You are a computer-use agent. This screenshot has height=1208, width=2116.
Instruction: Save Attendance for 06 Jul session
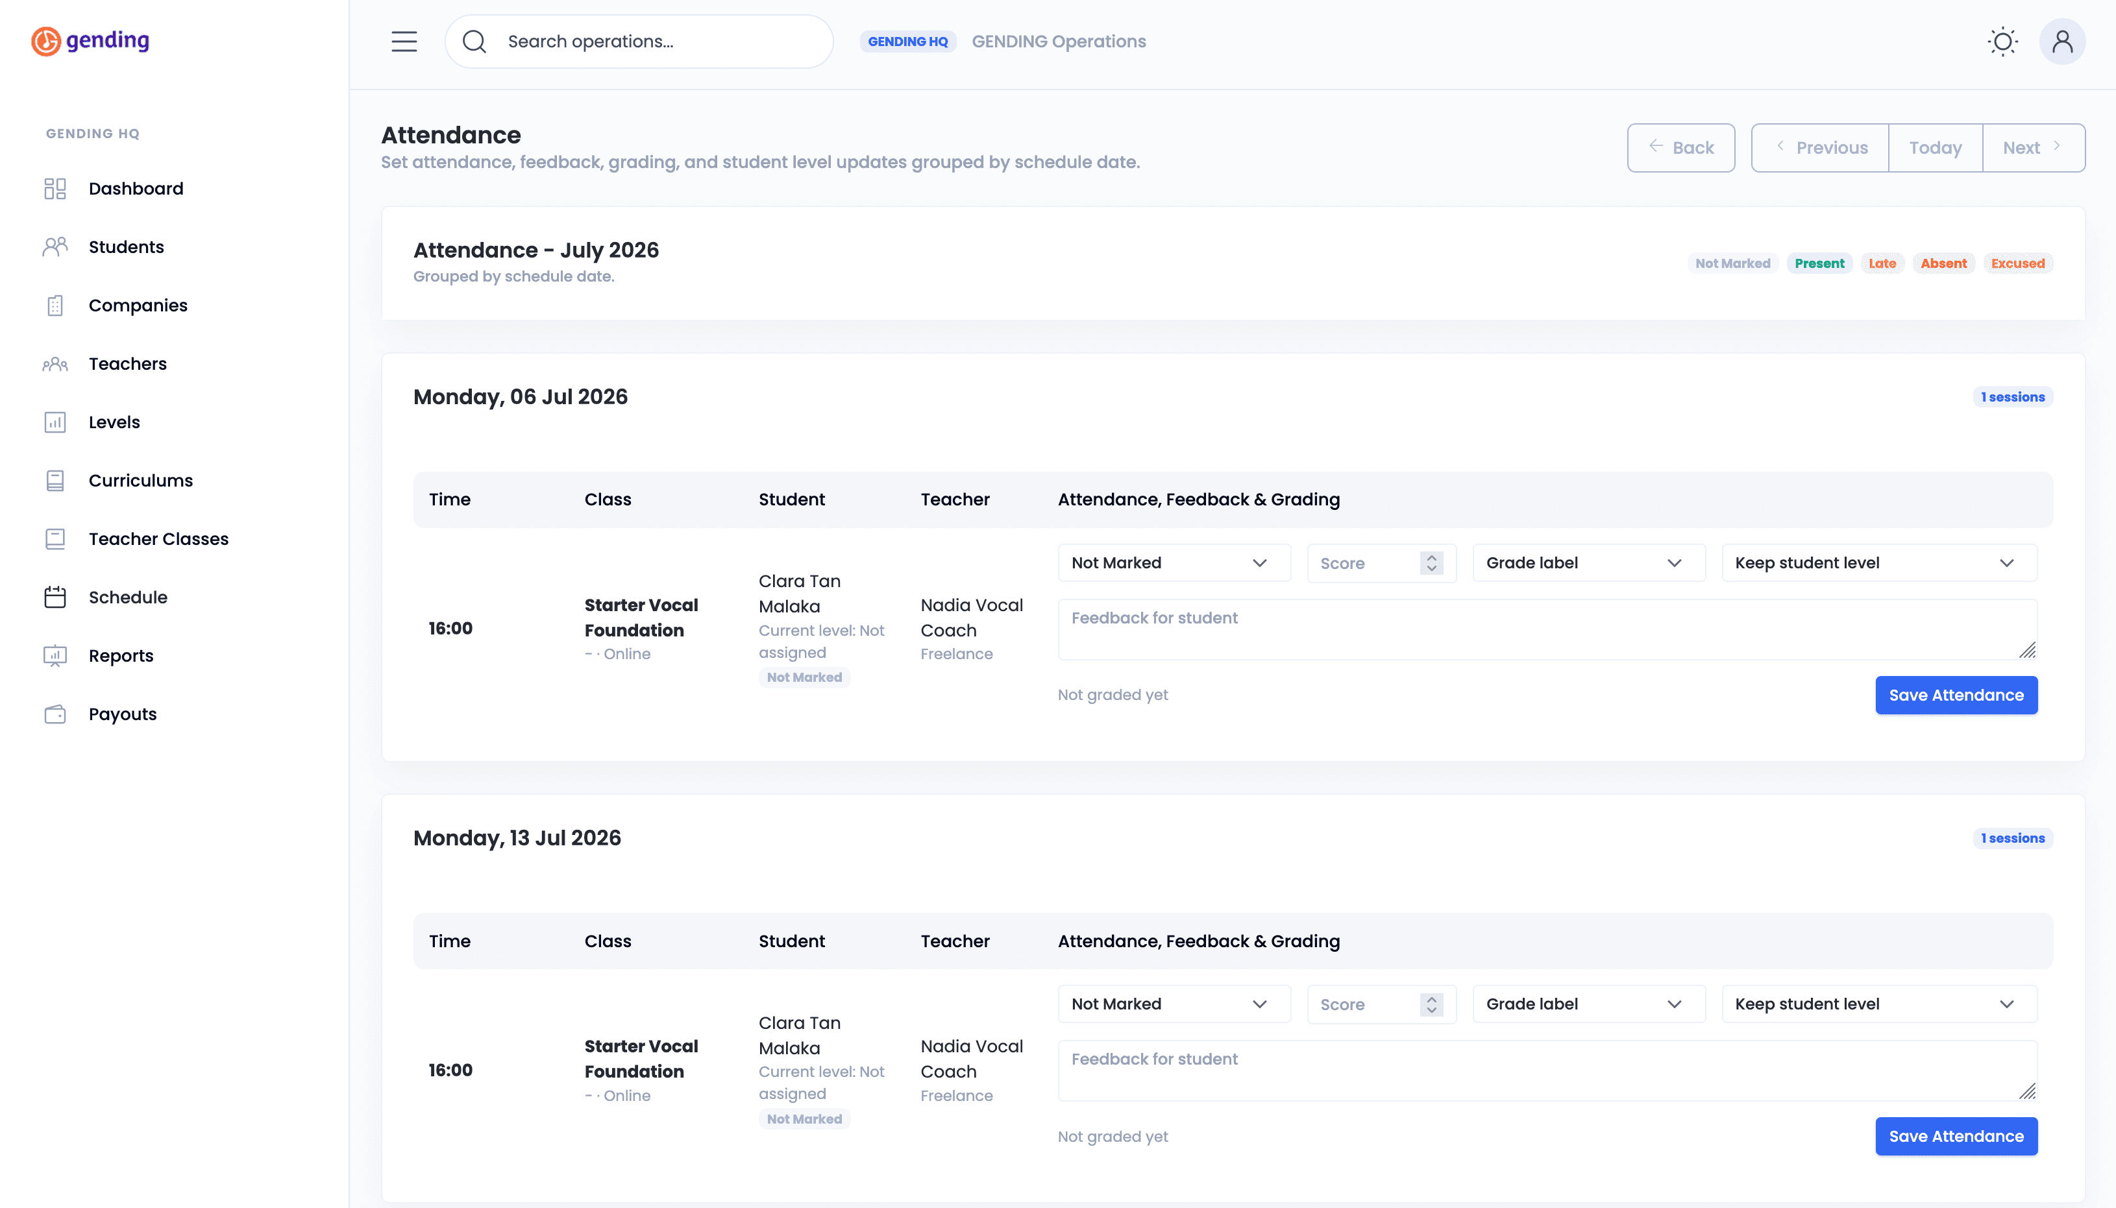point(1956,695)
